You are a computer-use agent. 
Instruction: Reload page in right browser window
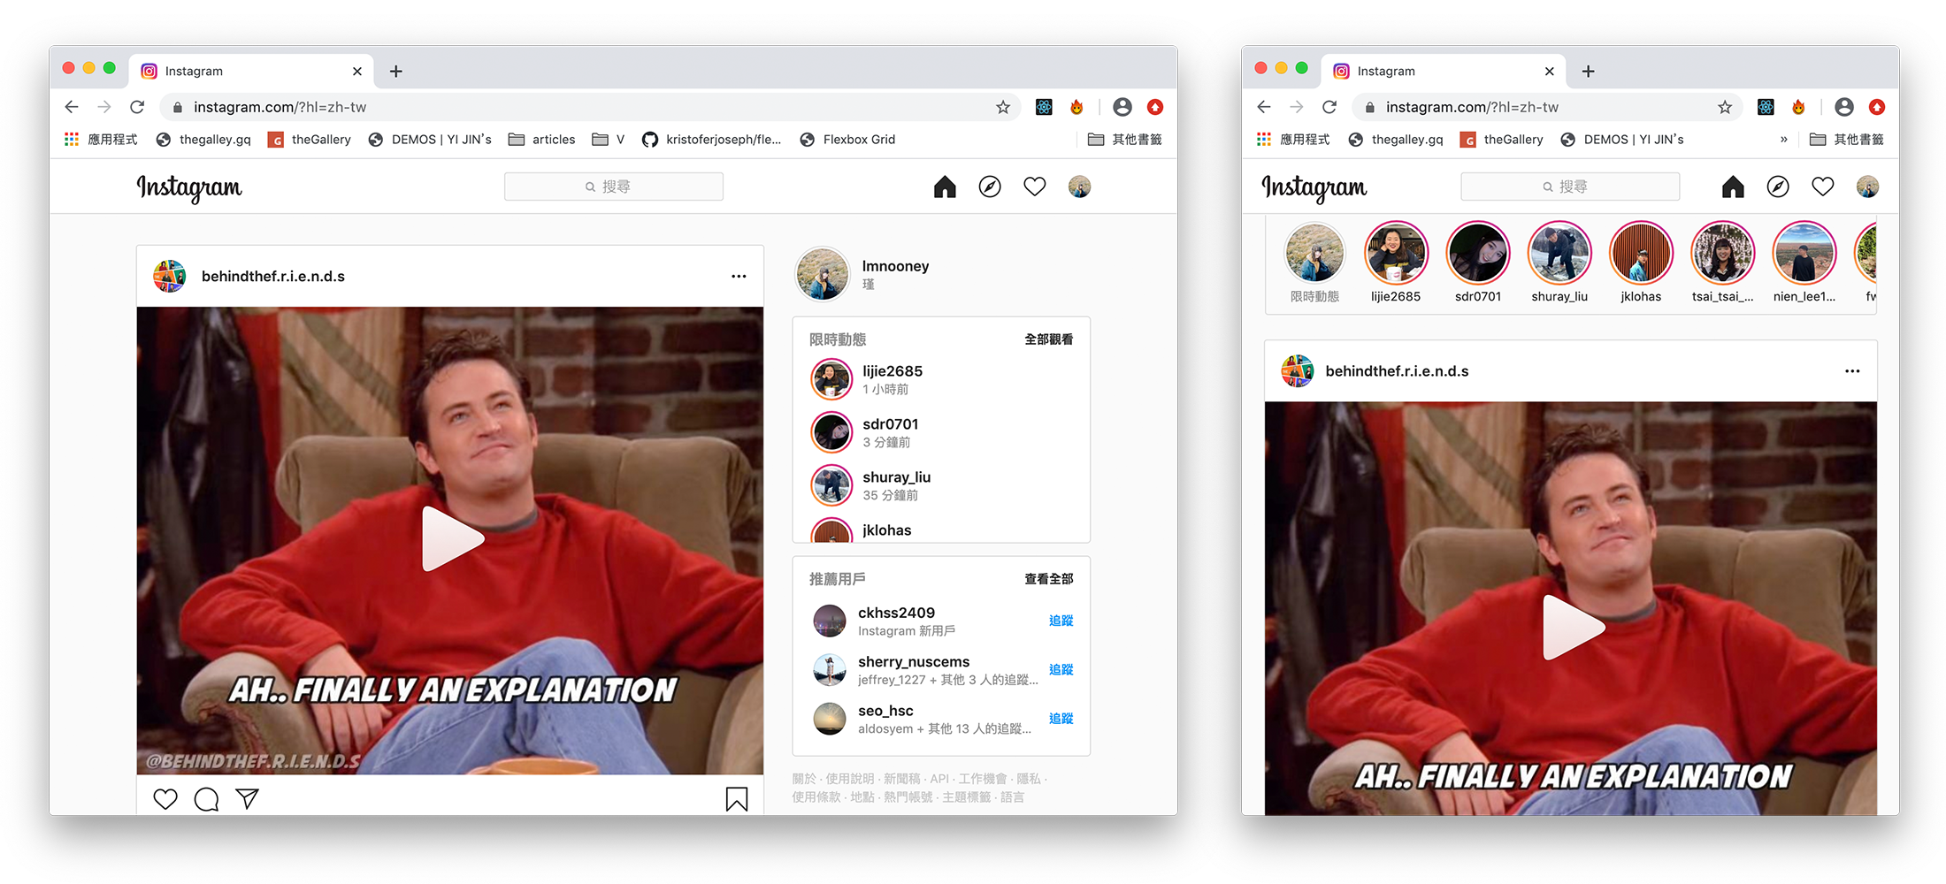click(x=1329, y=107)
